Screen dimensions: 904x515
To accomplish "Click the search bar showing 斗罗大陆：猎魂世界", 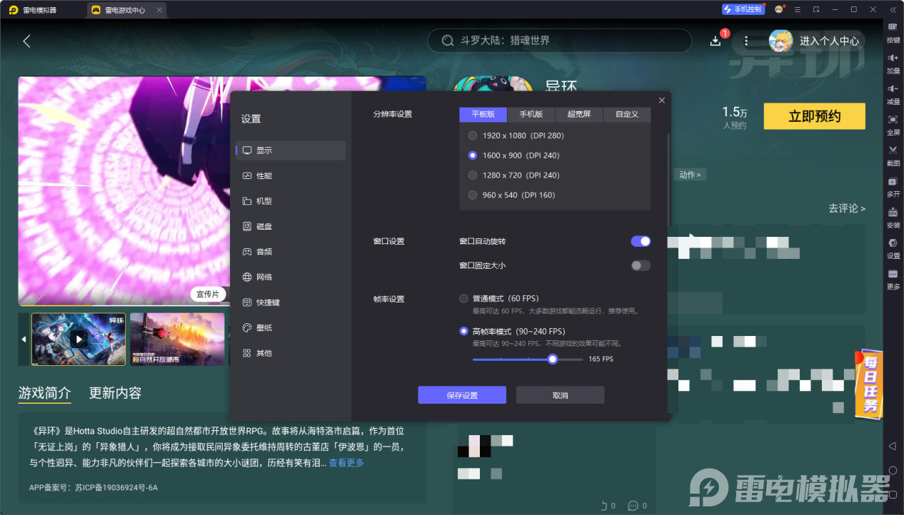I will tap(561, 41).
